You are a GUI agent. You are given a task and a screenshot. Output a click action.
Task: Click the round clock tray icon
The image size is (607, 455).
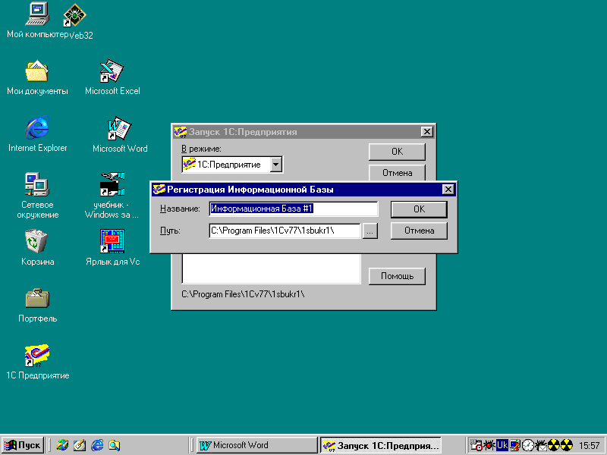pos(528,445)
